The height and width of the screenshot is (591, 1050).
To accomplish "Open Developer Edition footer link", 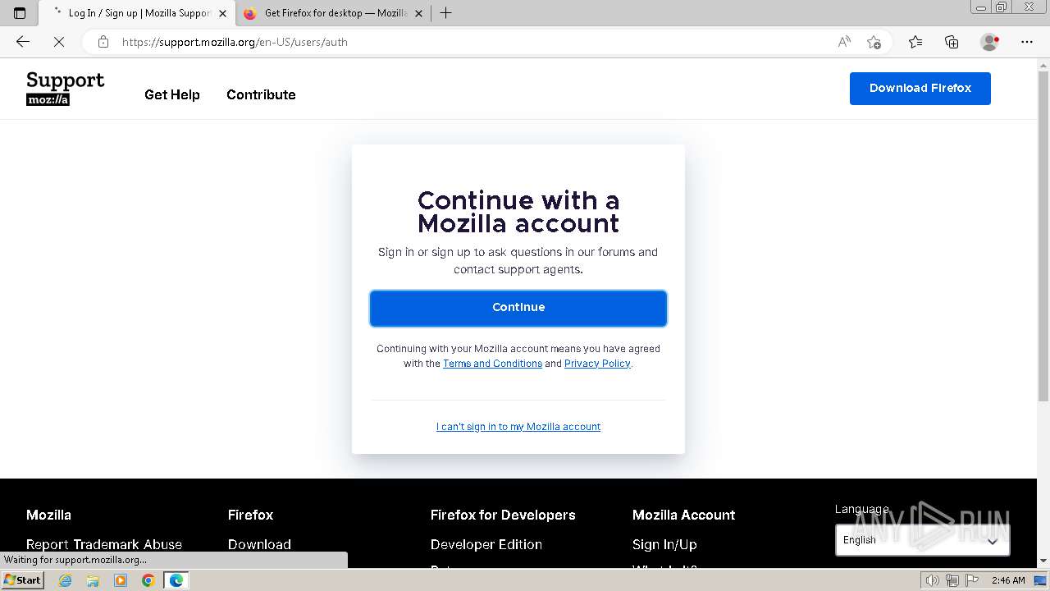I will [x=486, y=544].
